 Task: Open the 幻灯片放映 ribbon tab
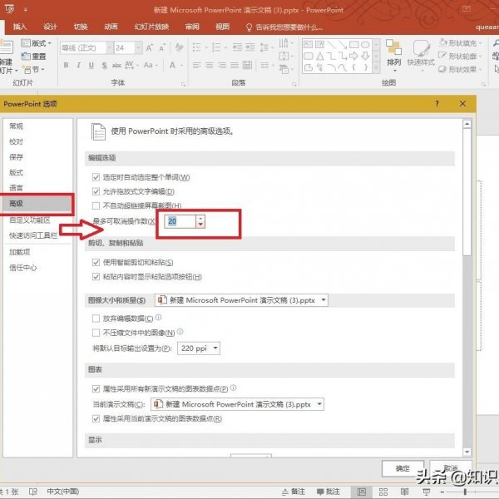pyautogui.click(x=151, y=27)
